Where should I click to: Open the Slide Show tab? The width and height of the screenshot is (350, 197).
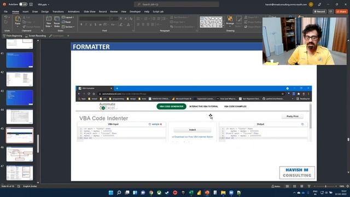90,11
